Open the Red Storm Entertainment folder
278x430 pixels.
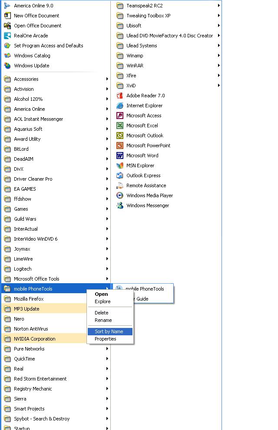[x=56, y=379]
